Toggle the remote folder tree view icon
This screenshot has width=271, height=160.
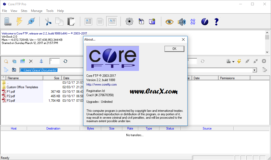(265, 70)
